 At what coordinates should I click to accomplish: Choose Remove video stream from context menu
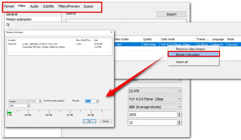tap(190, 49)
